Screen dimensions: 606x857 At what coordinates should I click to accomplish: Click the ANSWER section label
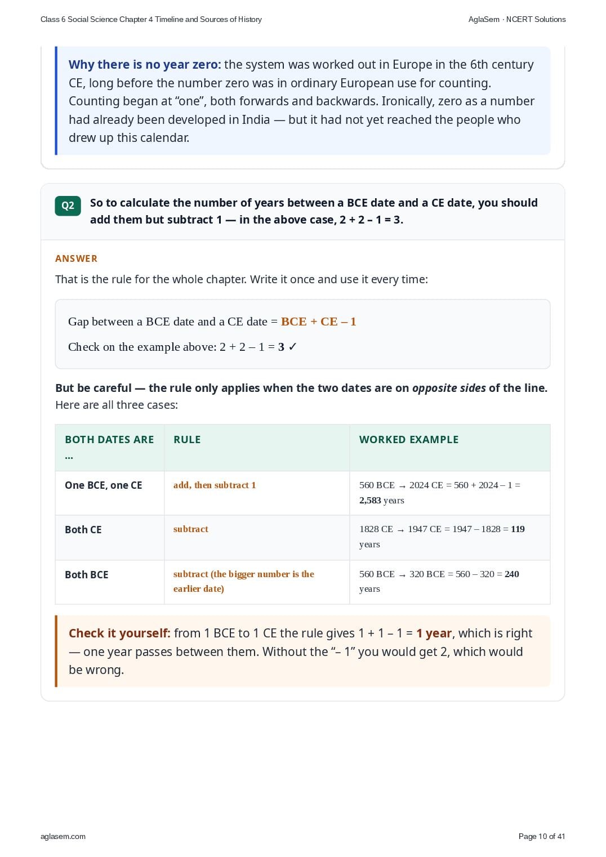76,258
